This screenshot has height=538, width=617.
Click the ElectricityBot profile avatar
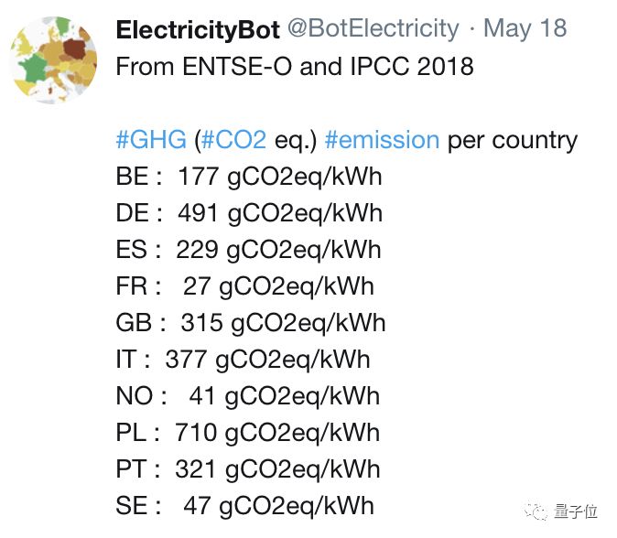point(55,60)
